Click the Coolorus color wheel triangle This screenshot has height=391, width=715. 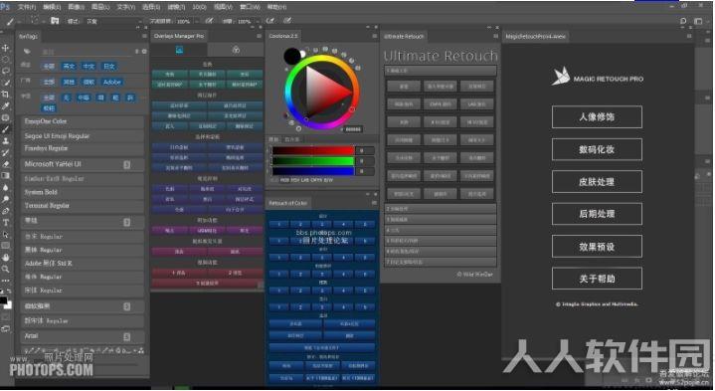[324, 93]
